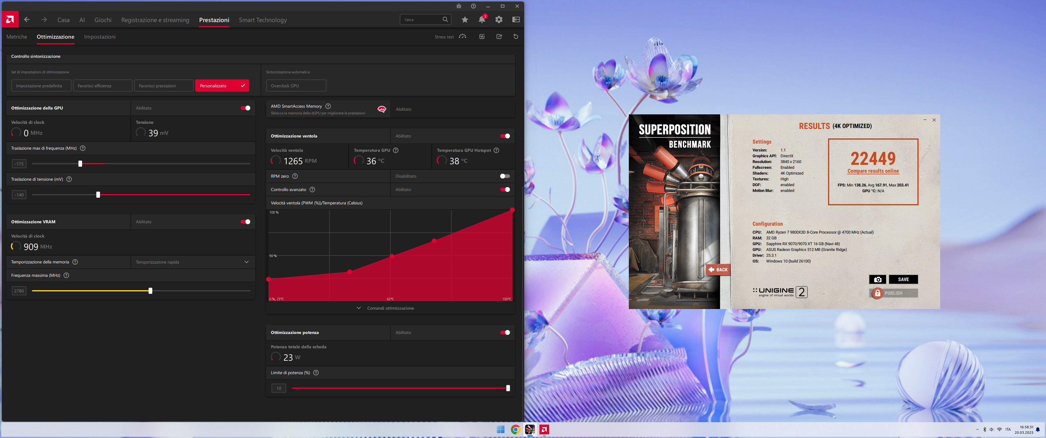Click the export profile share icon
Screen dimensions: 1046x438
point(499,36)
